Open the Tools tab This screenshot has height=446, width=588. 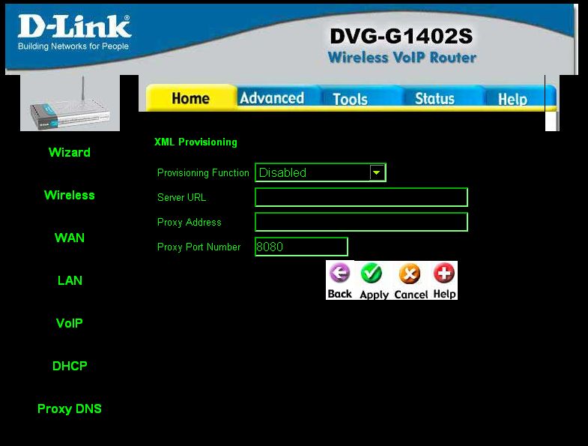click(351, 99)
